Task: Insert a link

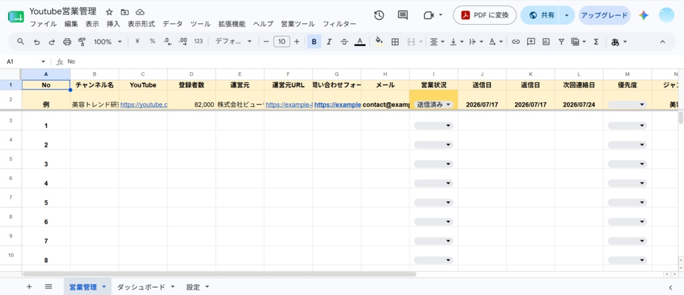Action: [x=516, y=42]
